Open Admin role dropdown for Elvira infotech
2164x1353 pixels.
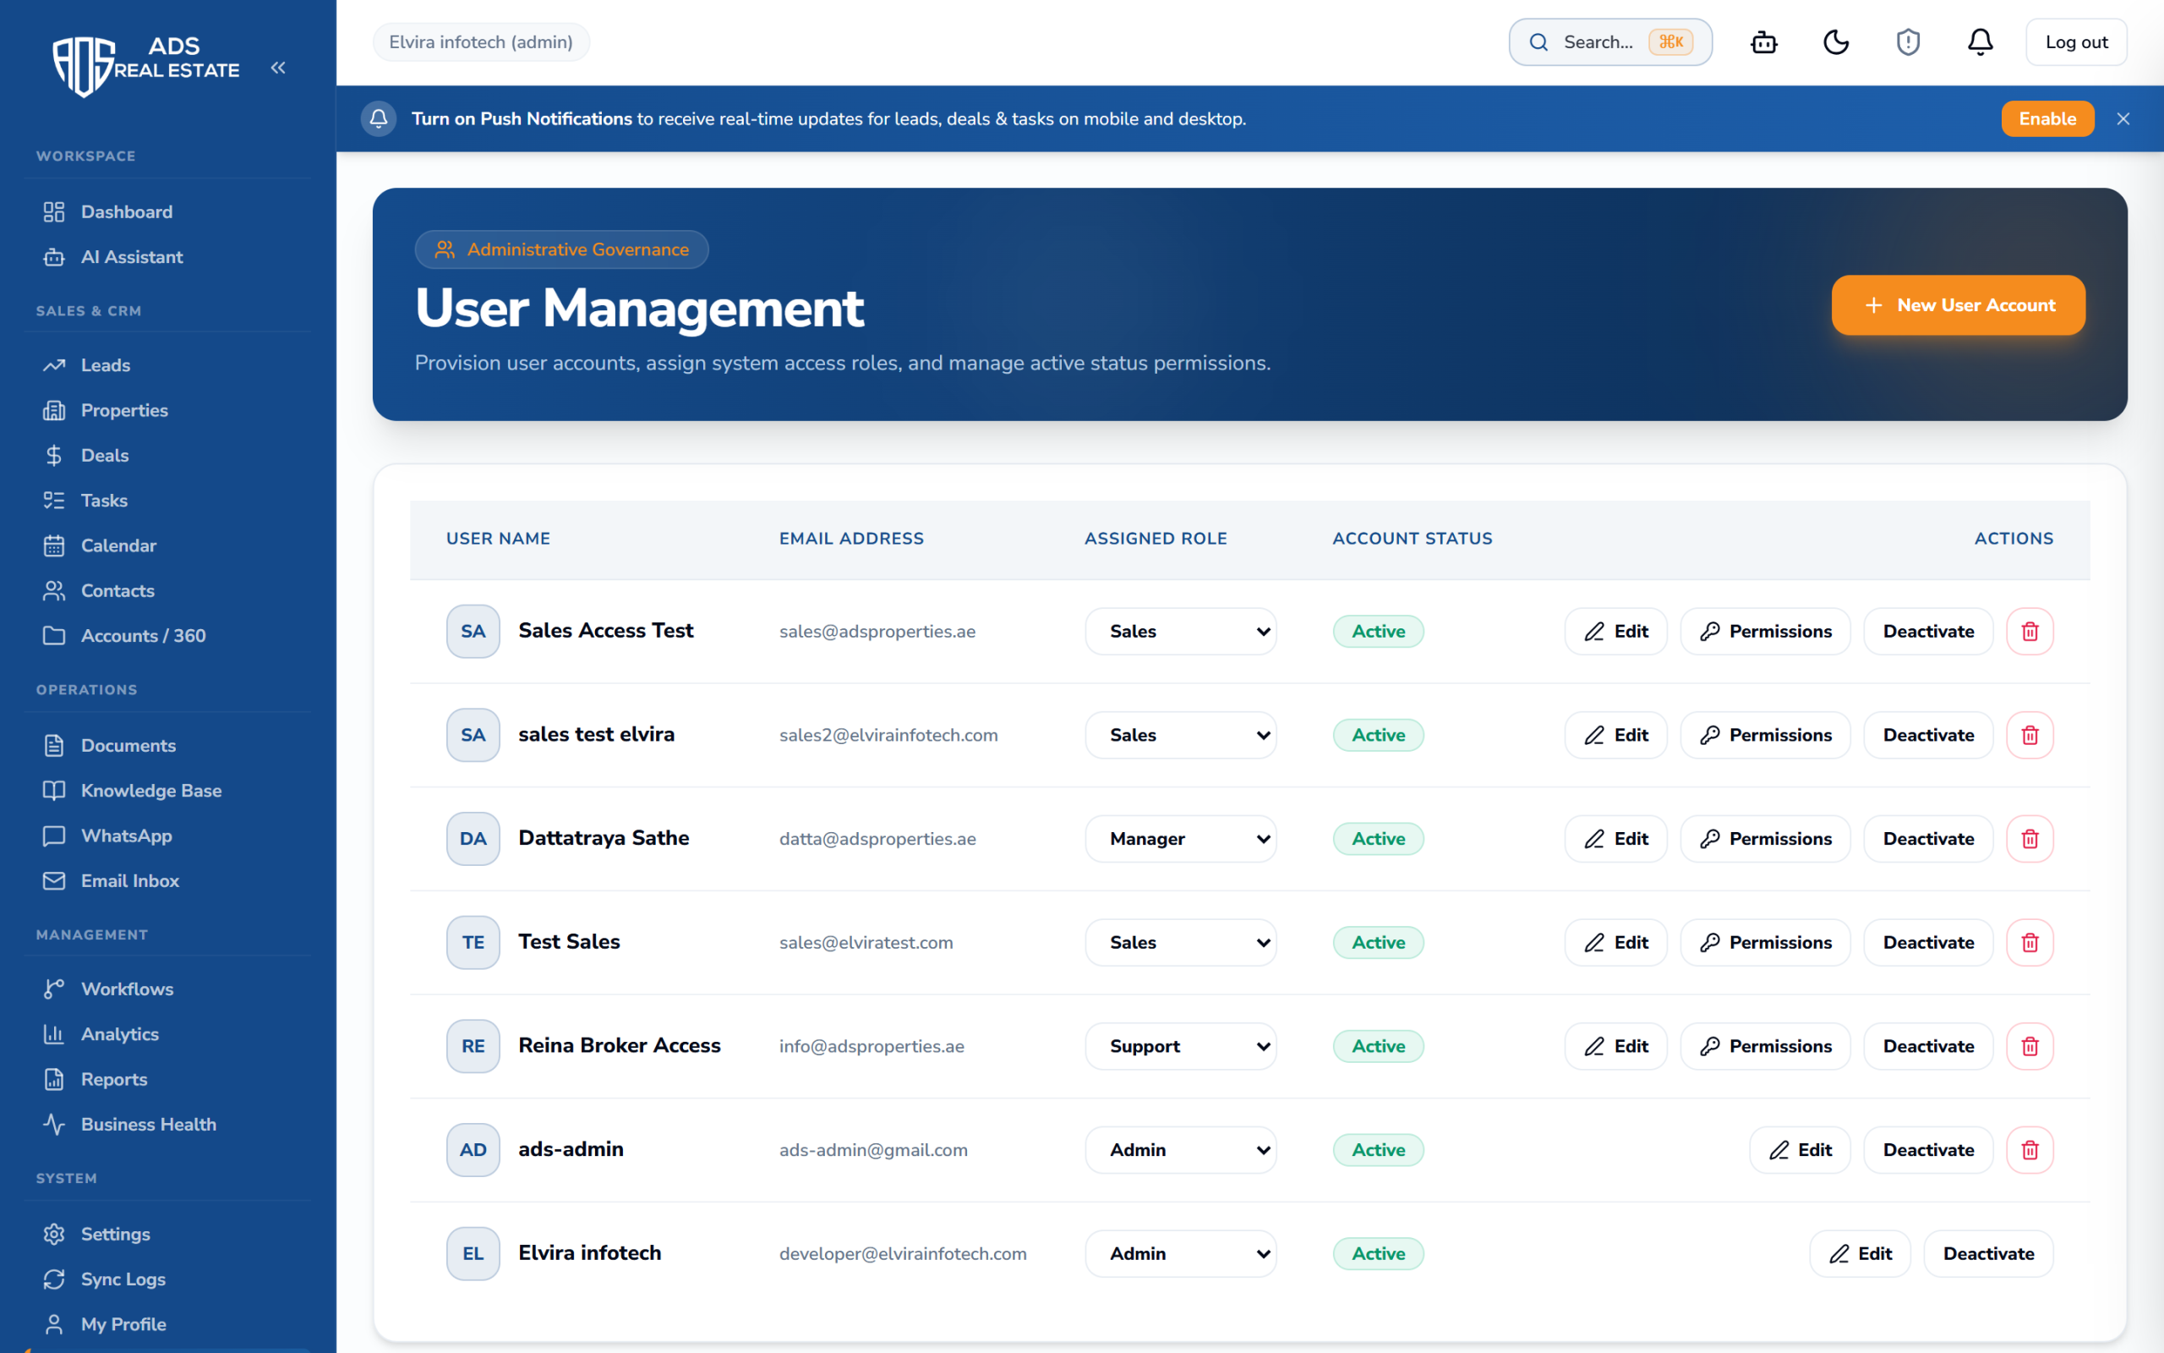coord(1180,1254)
